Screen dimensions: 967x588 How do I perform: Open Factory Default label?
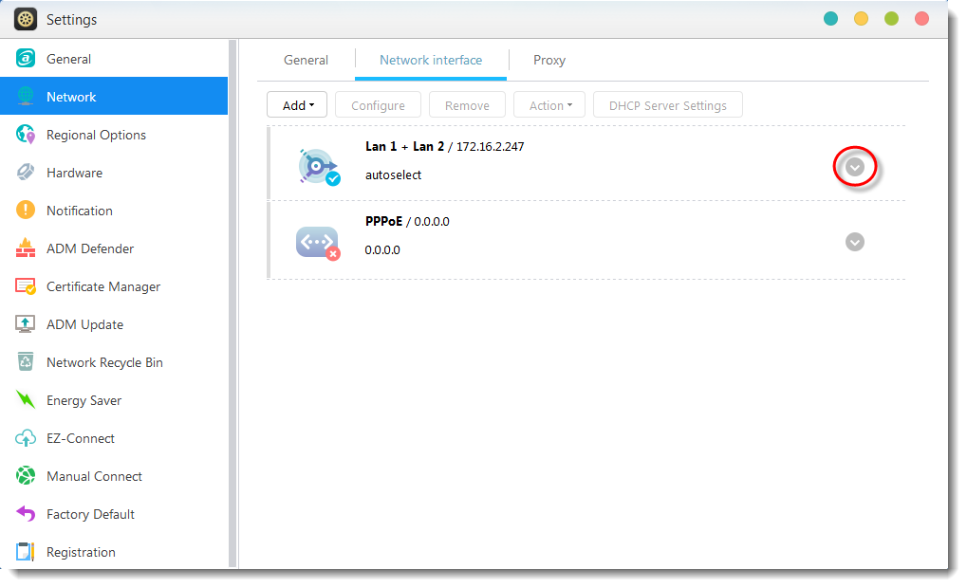point(91,513)
